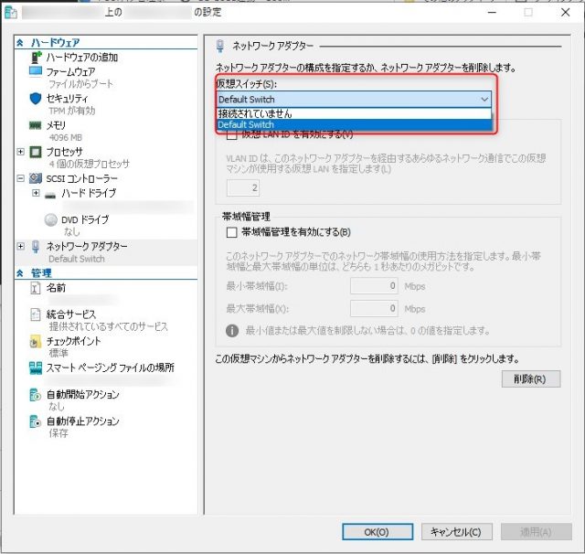Viewport: 585px width, 554px height.
Task: Click the Smart Paging file location icon
Action: pos(36,368)
